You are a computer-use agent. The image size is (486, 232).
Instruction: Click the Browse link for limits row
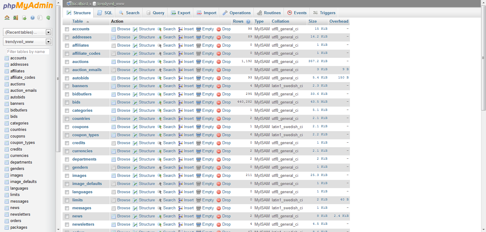tap(124, 200)
